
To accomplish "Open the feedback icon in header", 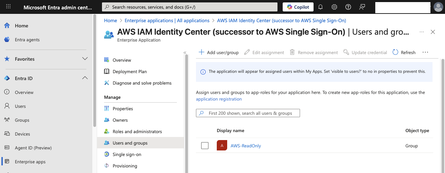I will point(362,7).
